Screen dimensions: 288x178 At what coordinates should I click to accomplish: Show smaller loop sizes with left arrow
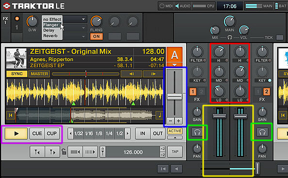pos(70,133)
